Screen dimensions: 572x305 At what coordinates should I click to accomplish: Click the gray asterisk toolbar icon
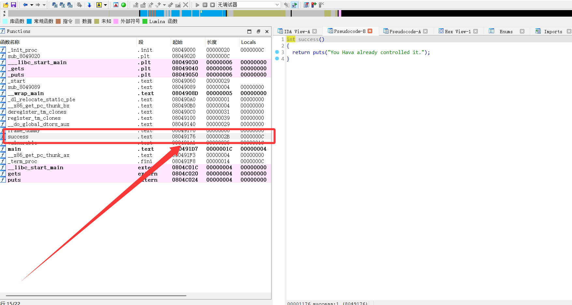point(170,5)
